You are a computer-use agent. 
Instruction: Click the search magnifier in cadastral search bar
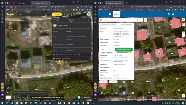click(x=137, y=20)
